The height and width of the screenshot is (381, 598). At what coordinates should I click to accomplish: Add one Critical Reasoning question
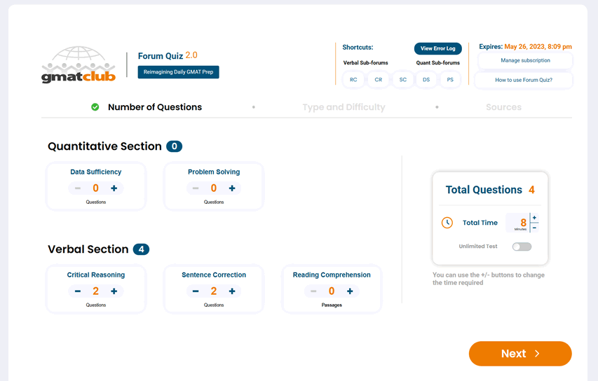pyautogui.click(x=114, y=291)
